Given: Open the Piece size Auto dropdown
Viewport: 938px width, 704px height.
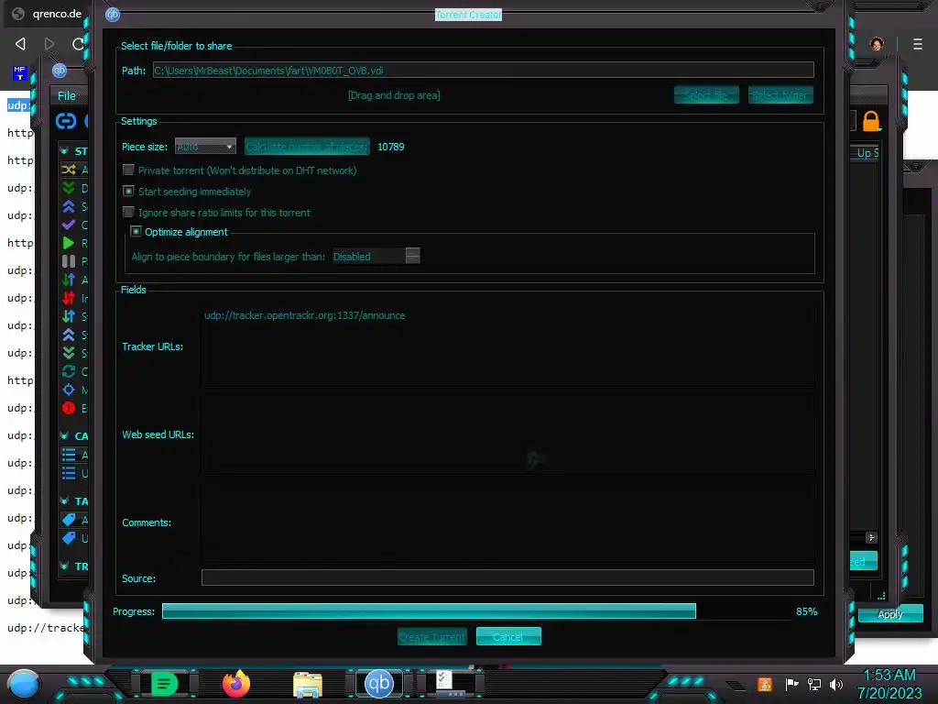Looking at the screenshot, I should coord(205,146).
